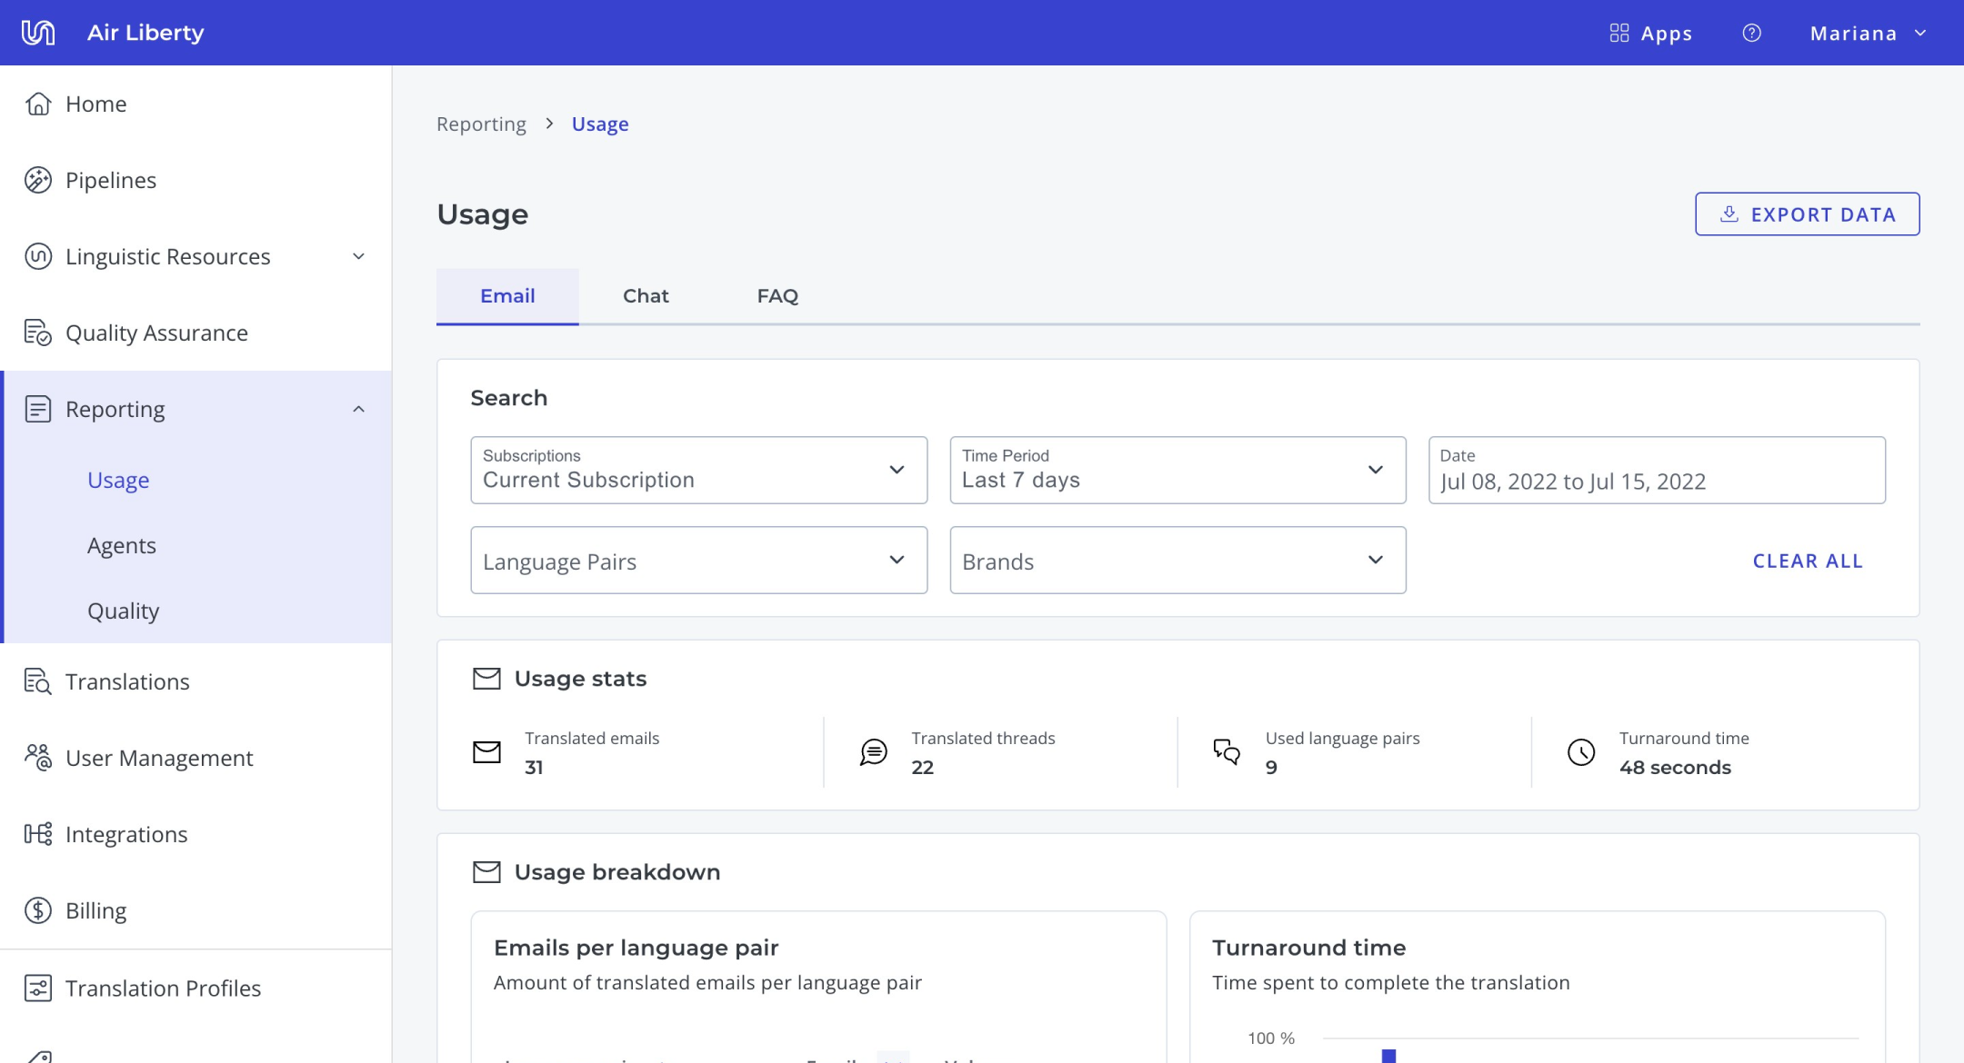Click envelope icon next to Translated emails

click(x=486, y=752)
